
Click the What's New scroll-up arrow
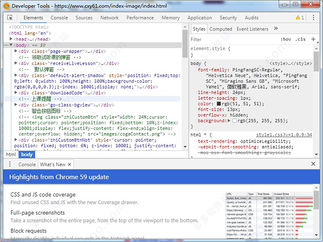pos(316,188)
